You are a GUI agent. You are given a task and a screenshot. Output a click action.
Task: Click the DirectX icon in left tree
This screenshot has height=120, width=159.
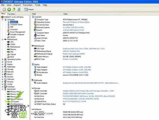(5, 74)
